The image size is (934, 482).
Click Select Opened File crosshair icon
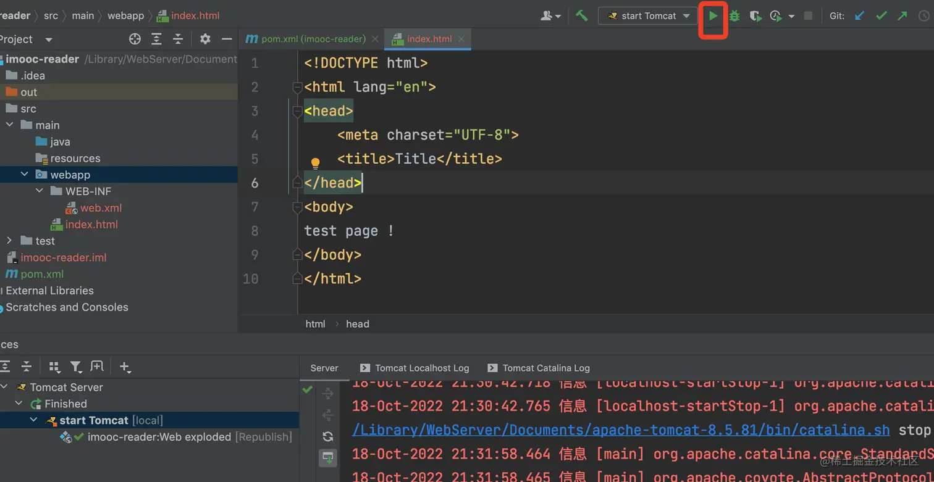coord(135,39)
